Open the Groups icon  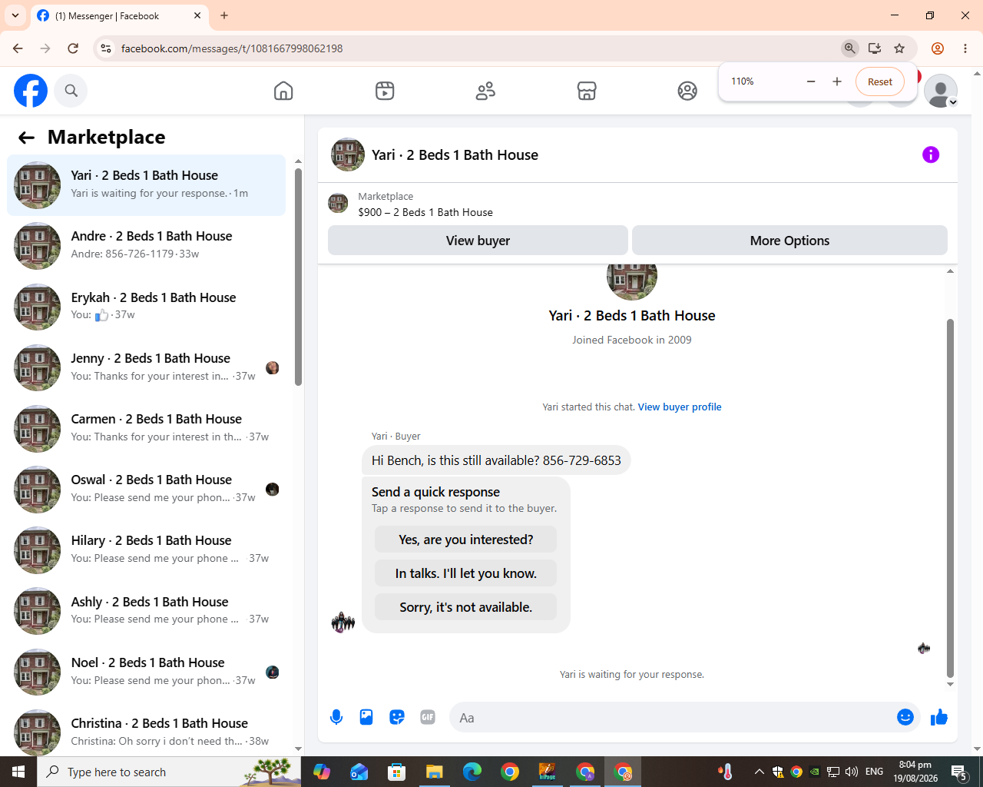click(x=687, y=91)
